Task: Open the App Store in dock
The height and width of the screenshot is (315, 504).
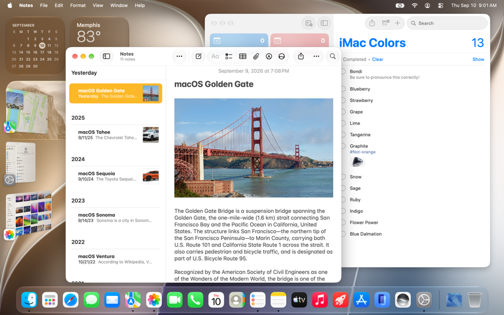Action: [x=361, y=300]
